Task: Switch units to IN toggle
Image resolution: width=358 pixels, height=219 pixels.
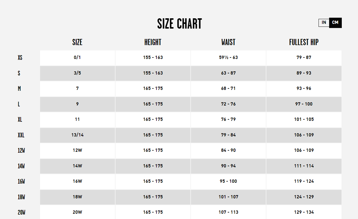Action: (324, 23)
